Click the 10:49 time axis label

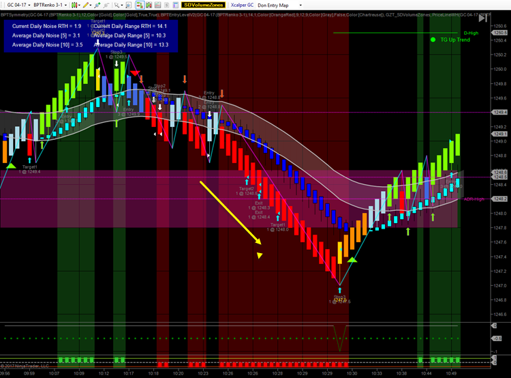point(451,373)
